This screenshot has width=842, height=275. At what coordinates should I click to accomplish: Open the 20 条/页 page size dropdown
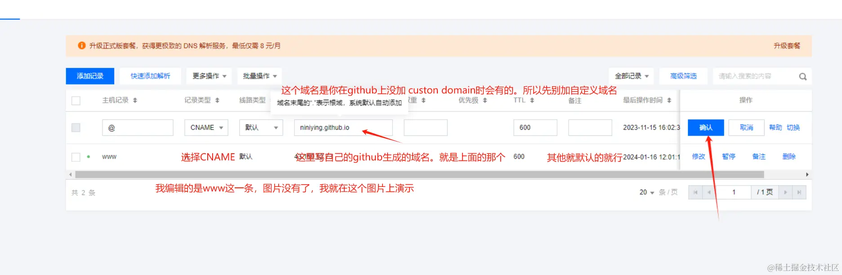click(x=647, y=192)
